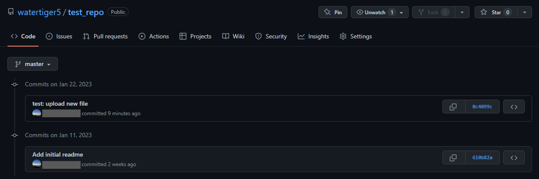The height and width of the screenshot is (179, 539).
Task: Open repository Settings tab
Action: pyautogui.click(x=356, y=36)
